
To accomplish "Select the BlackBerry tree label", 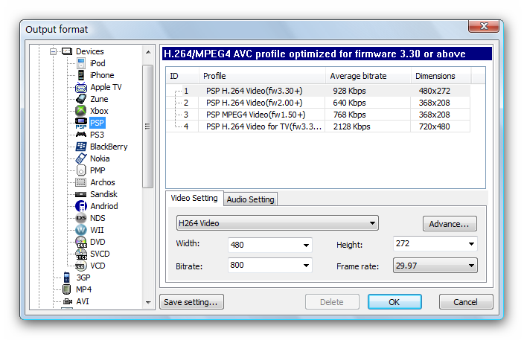I will [109, 147].
